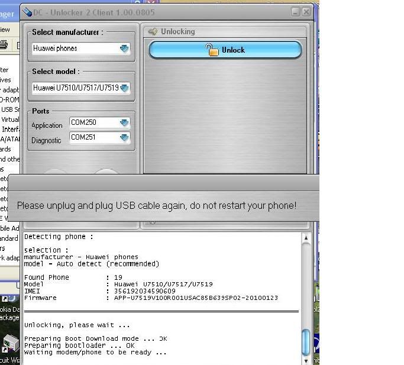Click 'D-ROM' item in background device list
The image size is (404, 365).
(x=9, y=99)
